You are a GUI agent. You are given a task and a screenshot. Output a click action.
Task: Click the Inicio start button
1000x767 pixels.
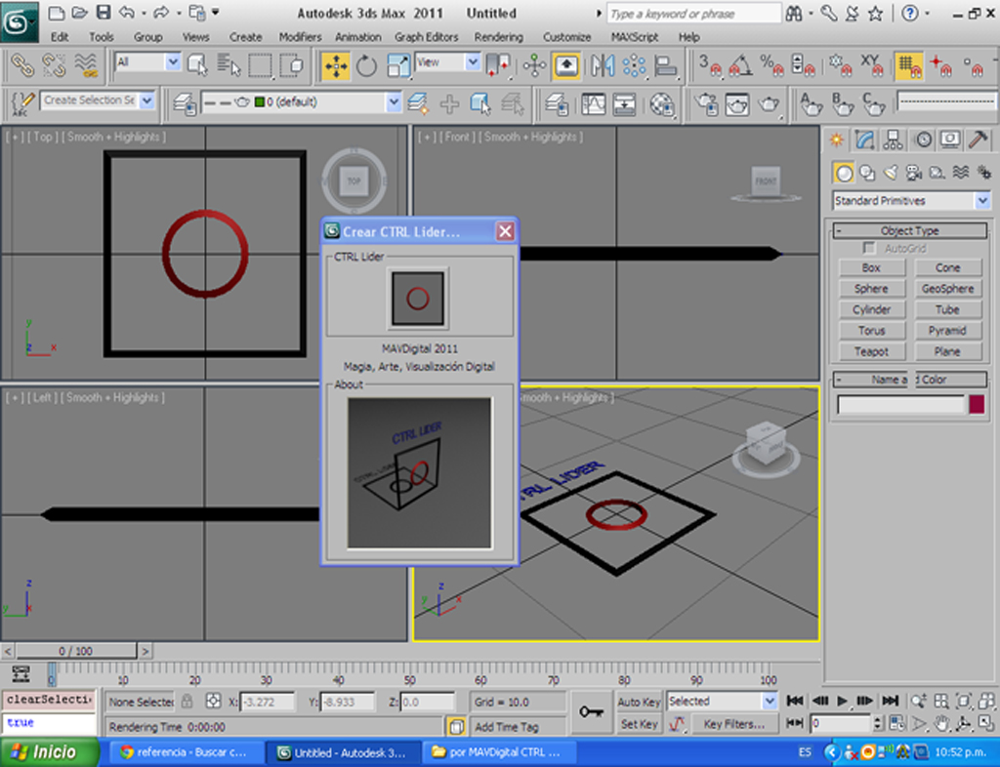[49, 752]
